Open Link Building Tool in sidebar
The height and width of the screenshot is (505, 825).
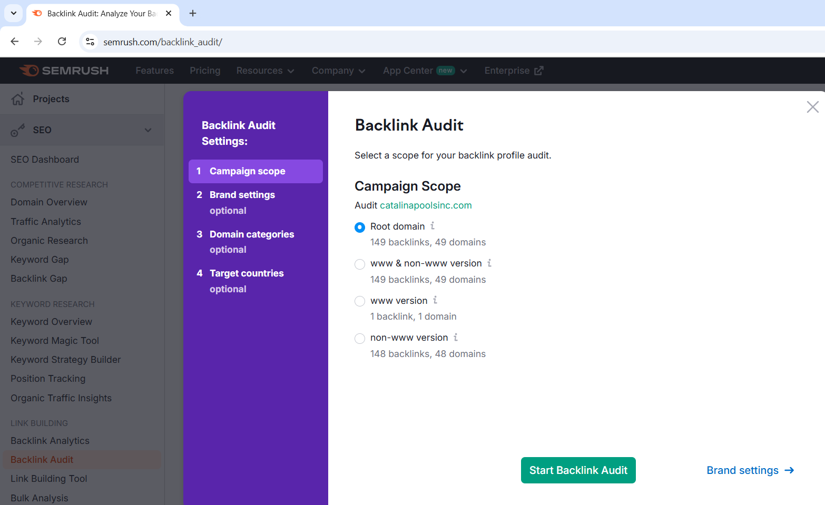click(49, 479)
